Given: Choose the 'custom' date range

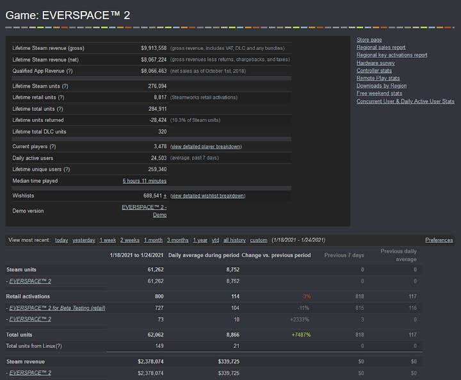Looking at the screenshot, I should (x=259, y=240).
